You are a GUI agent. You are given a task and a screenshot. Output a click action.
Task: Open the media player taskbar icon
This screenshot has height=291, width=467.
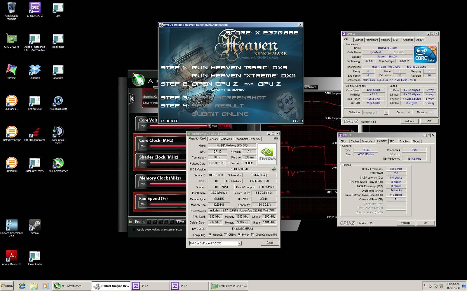tap(45, 286)
